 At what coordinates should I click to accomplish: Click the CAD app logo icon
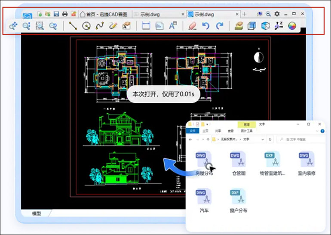28,15
